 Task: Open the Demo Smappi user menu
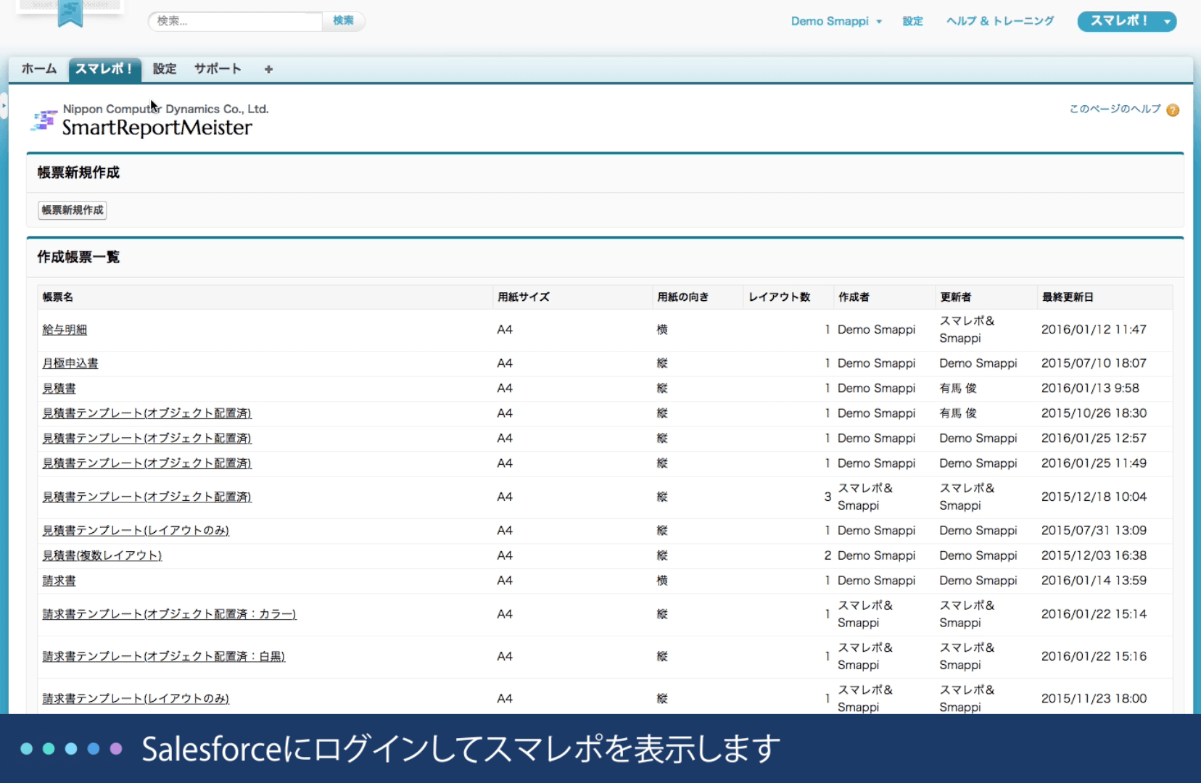pos(836,21)
